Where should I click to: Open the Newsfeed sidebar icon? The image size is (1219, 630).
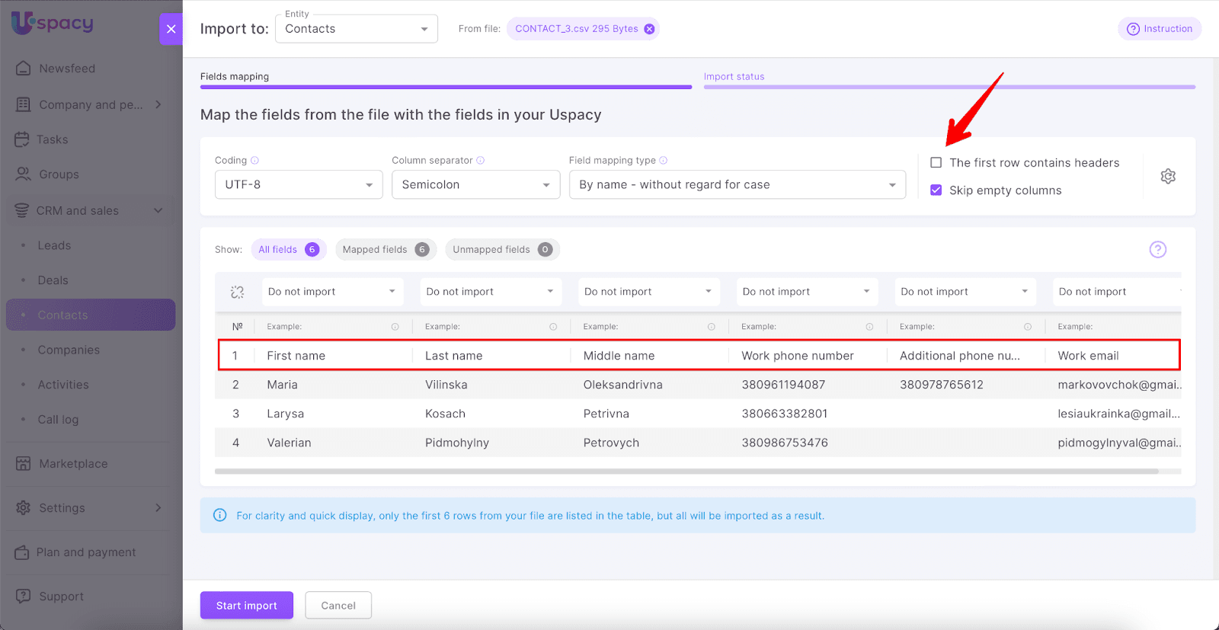tap(24, 69)
